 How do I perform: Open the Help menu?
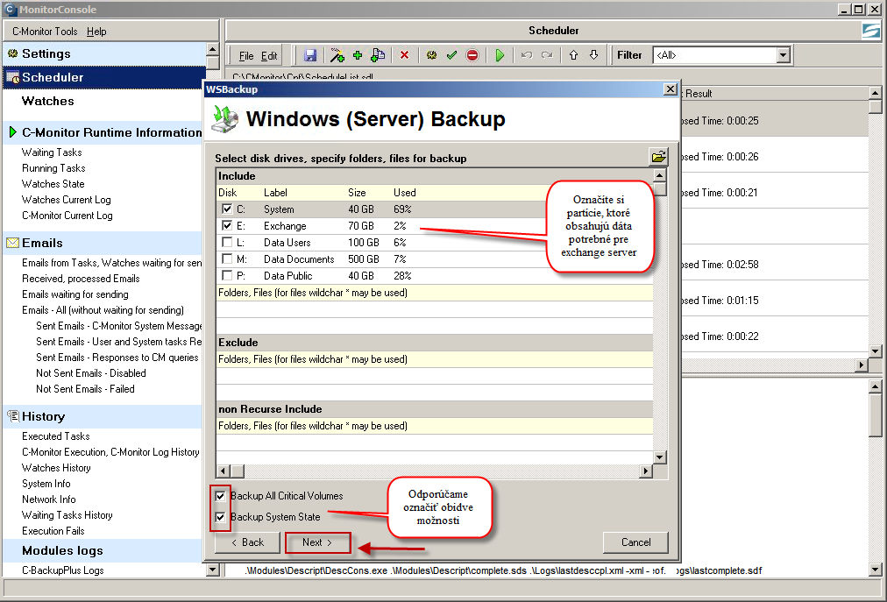click(x=96, y=32)
